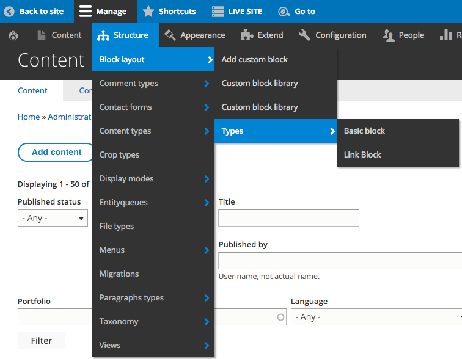Click the Structure hierarchy icon
Screen dimensions: 462x359
pyautogui.click(x=103, y=35)
